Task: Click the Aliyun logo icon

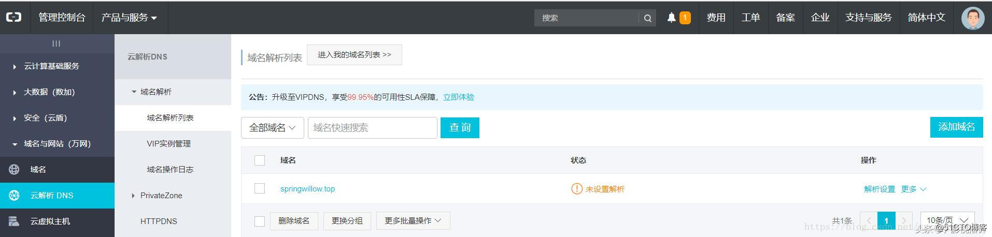Action: tap(14, 17)
